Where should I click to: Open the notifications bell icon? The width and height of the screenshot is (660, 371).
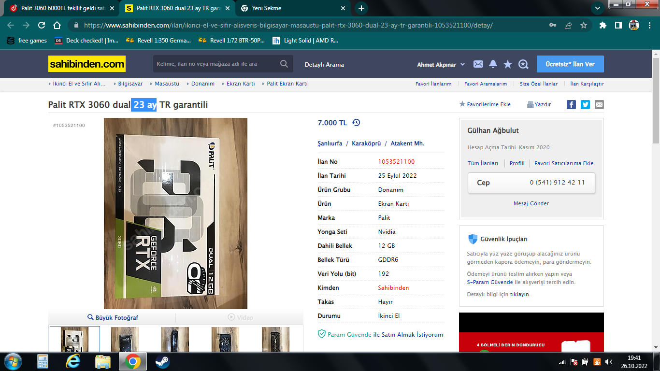(493, 64)
